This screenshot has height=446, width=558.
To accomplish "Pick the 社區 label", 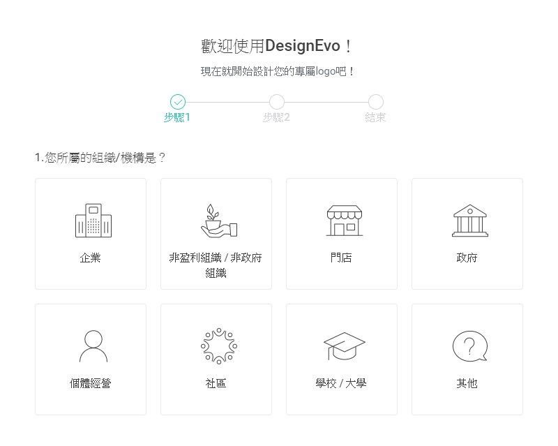I will [216, 383].
